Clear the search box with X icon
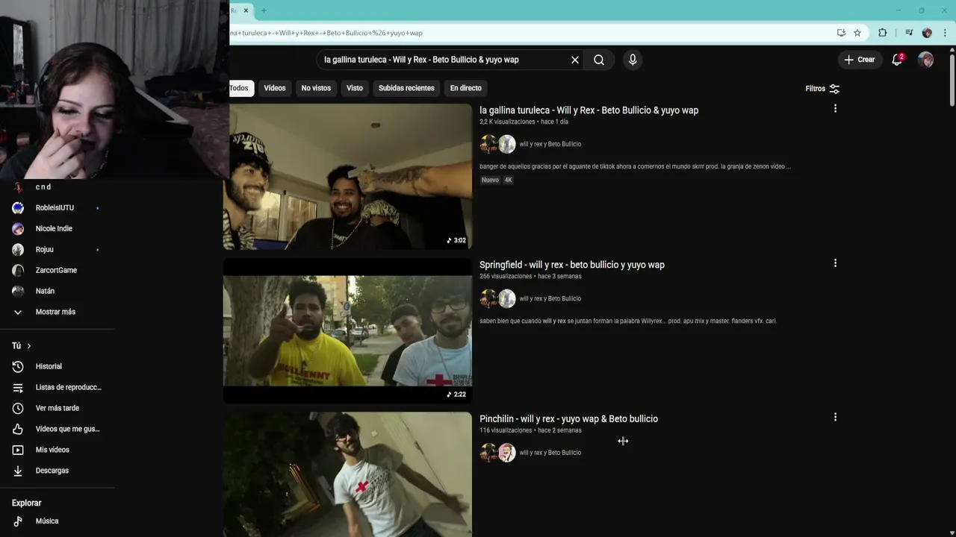The image size is (956, 537). [575, 60]
